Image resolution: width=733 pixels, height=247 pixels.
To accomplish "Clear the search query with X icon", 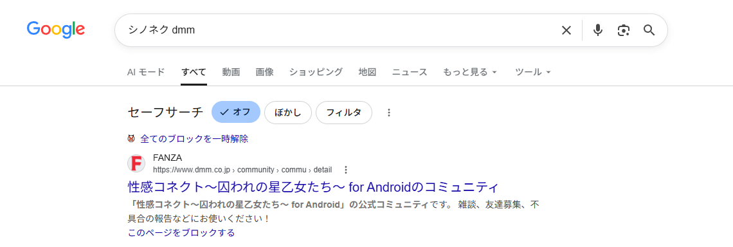I will (566, 30).
